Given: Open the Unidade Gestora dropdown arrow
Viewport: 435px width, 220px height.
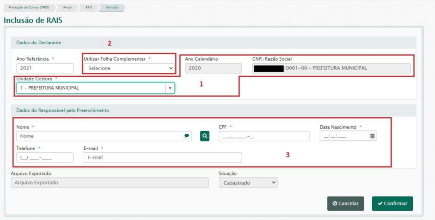Looking at the screenshot, I should click(170, 88).
